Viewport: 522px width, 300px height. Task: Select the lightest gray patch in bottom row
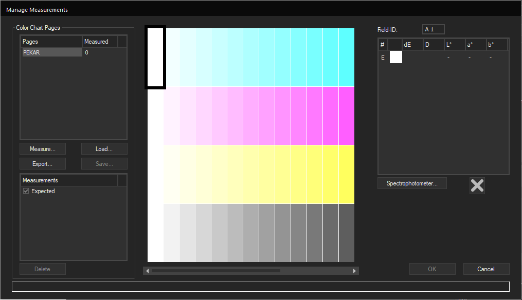pos(171,233)
